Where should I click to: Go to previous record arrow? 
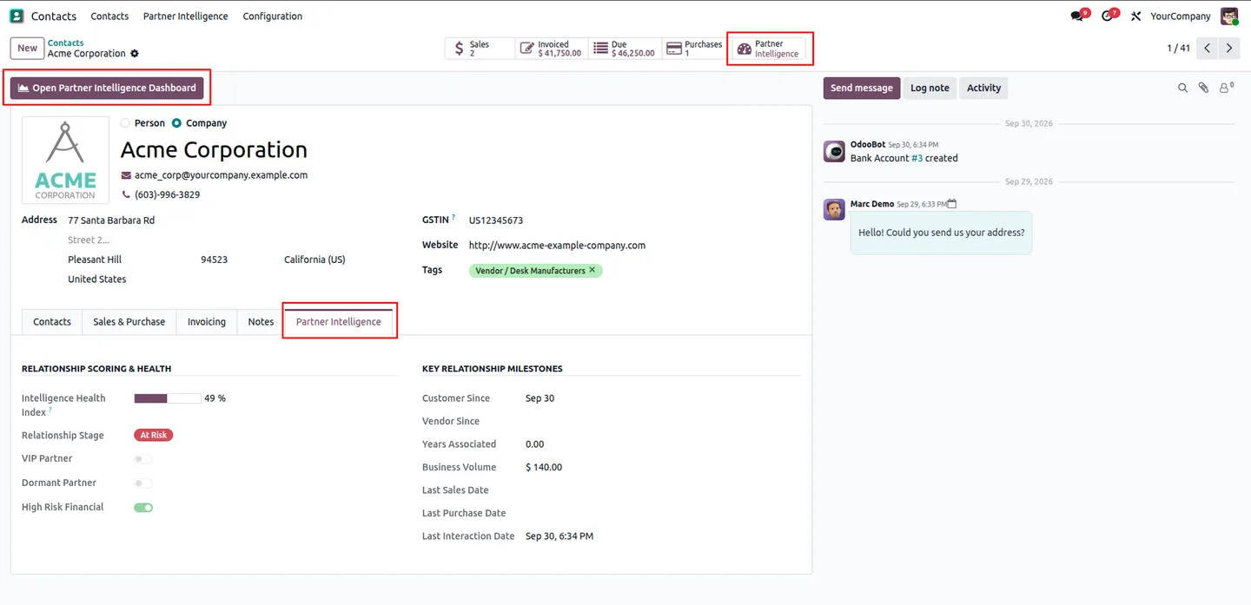(1208, 49)
